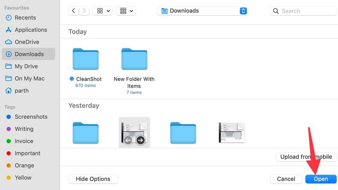Screen dimensions: 338x190
Task: Cancel the file dialog
Action: [x=286, y=179]
